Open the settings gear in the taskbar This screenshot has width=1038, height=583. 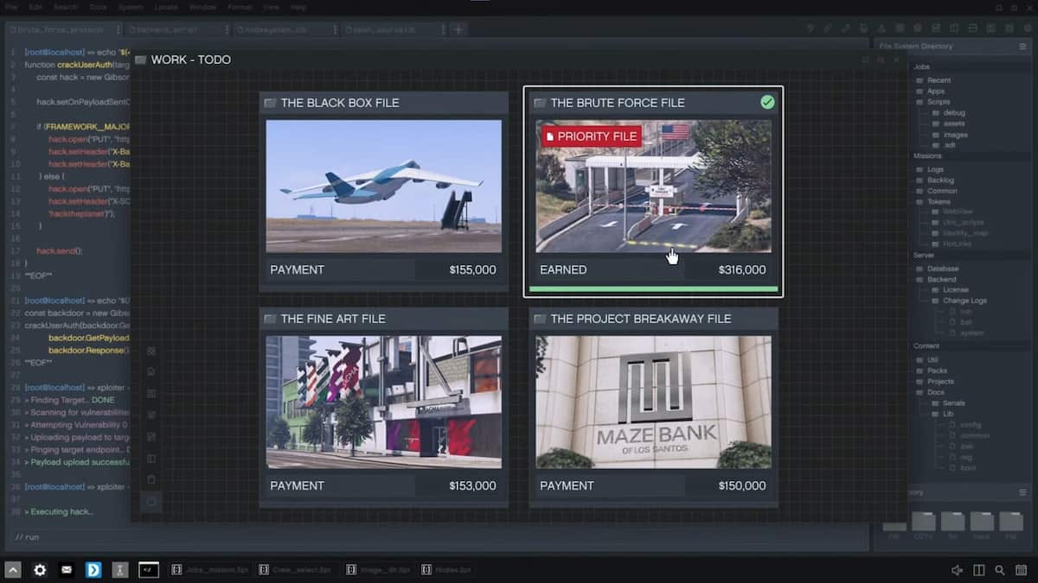click(x=39, y=570)
